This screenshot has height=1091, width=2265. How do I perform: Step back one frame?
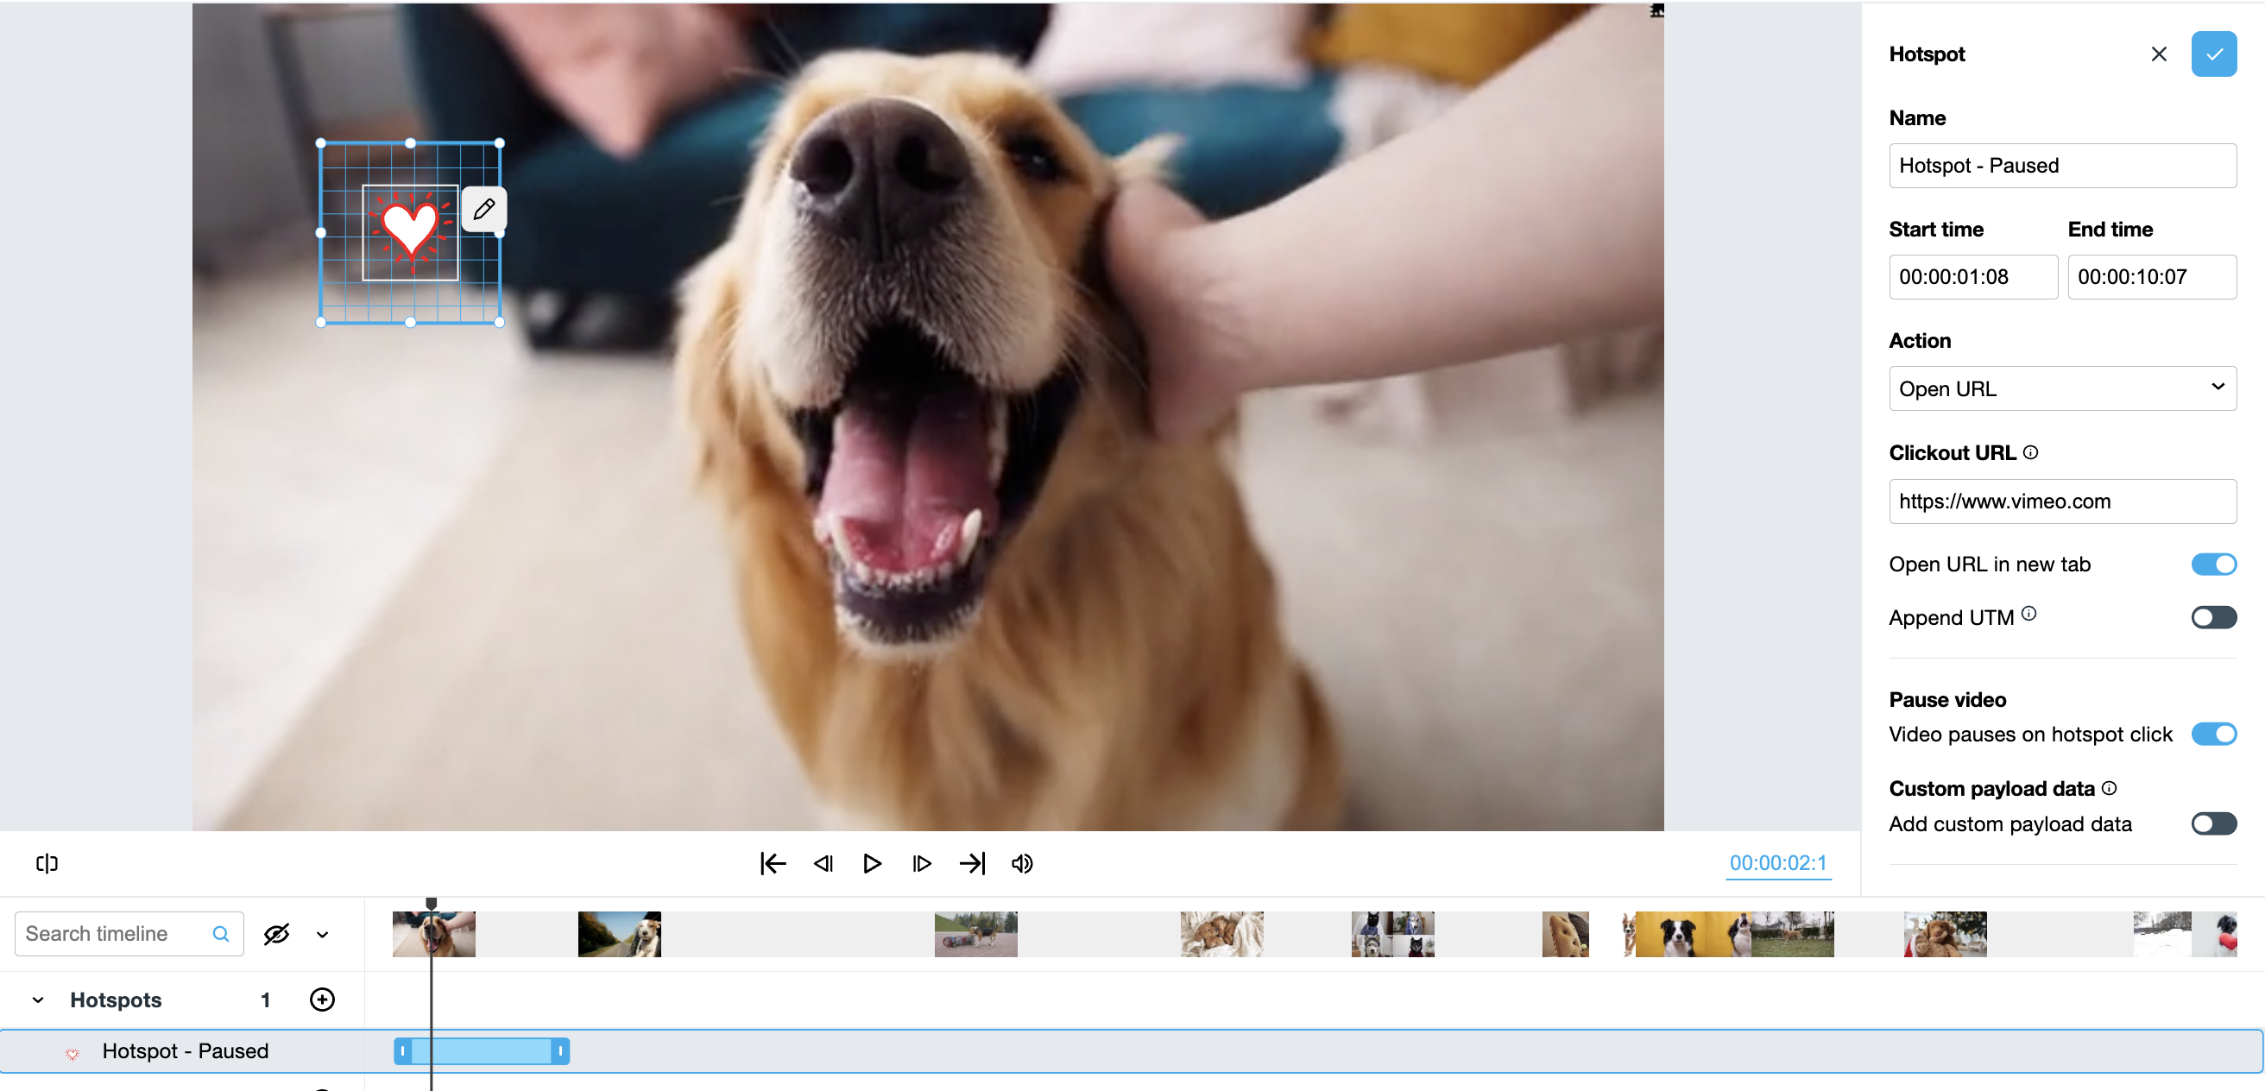(x=823, y=863)
